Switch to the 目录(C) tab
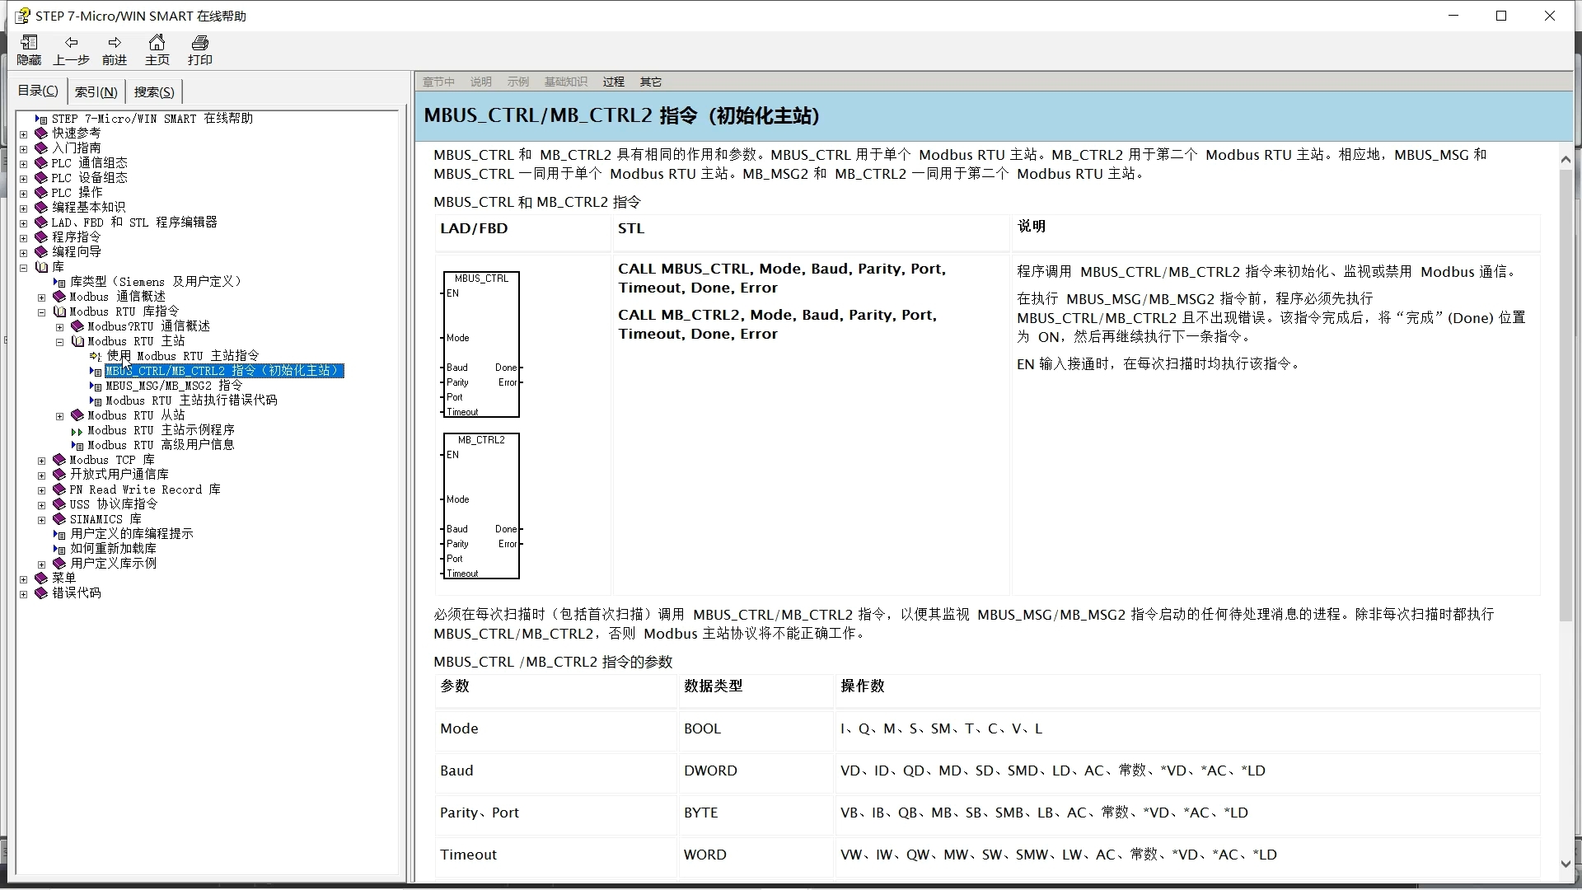 tap(39, 91)
